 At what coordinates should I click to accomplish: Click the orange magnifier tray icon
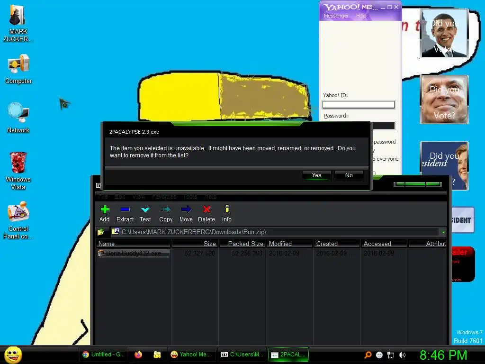368,355
